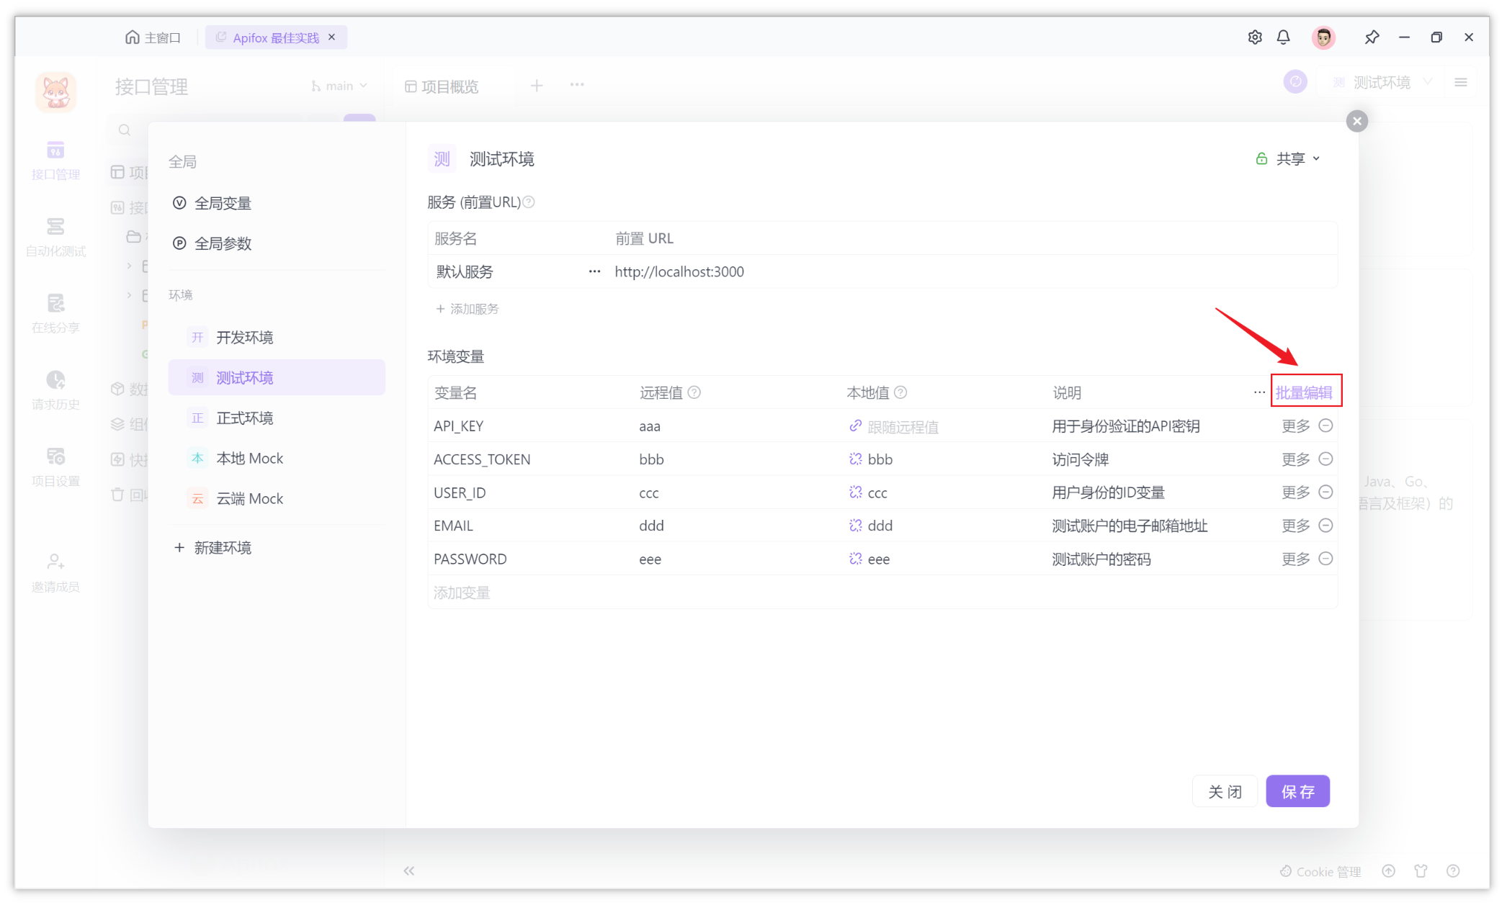This screenshot has height=905, width=1507.
Task: Click help icon next to 远程值
Action: tap(694, 392)
